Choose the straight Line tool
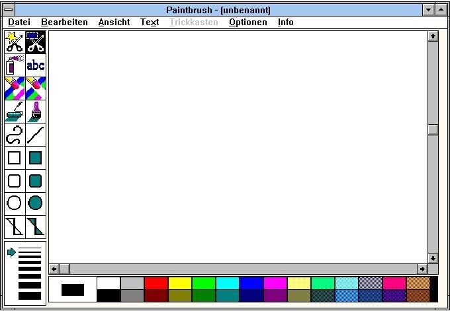This screenshot has width=450, height=311. [x=36, y=135]
